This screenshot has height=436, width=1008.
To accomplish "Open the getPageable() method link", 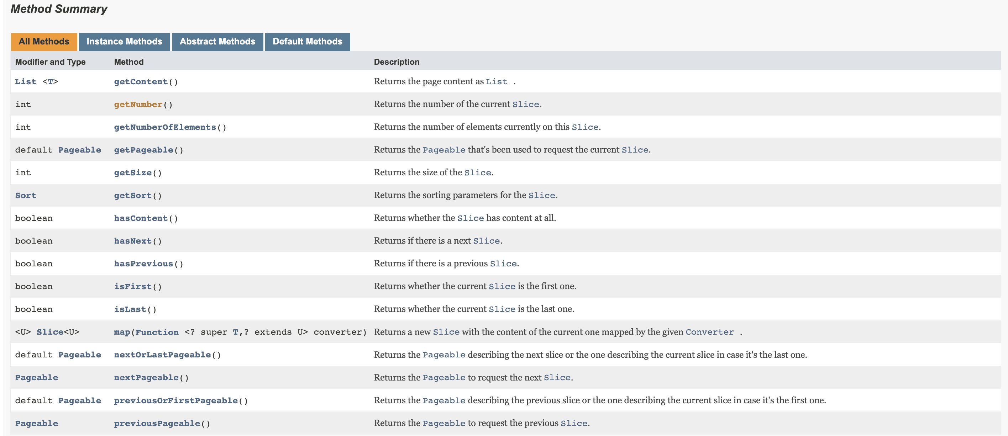I will click(143, 150).
